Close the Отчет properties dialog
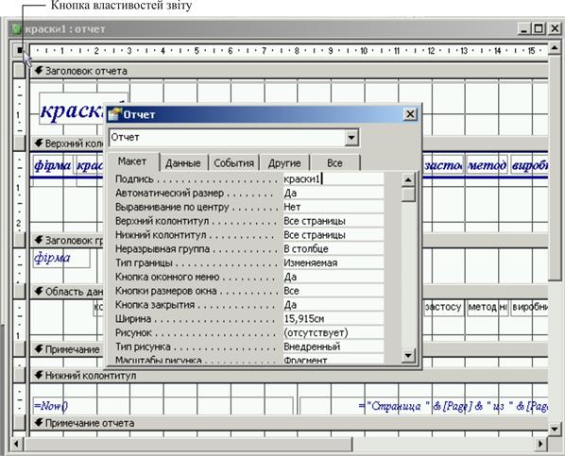Screen dimensions: 565x456 tap(410, 114)
